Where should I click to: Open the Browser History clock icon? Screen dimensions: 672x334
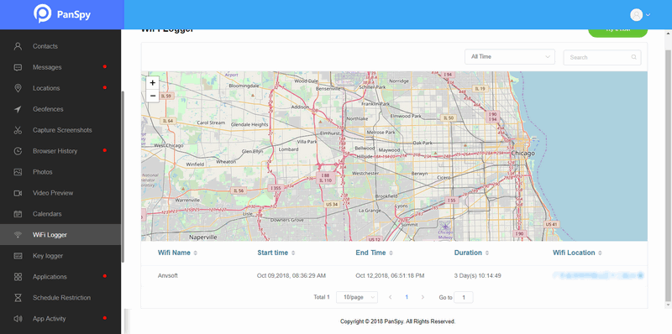[18, 151]
